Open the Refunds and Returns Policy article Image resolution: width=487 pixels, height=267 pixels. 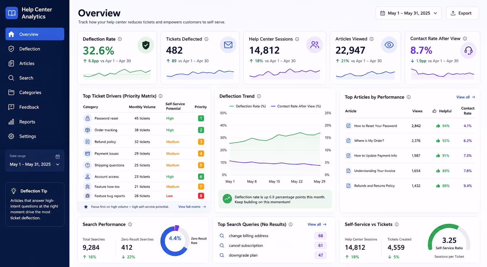click(374, 186)
